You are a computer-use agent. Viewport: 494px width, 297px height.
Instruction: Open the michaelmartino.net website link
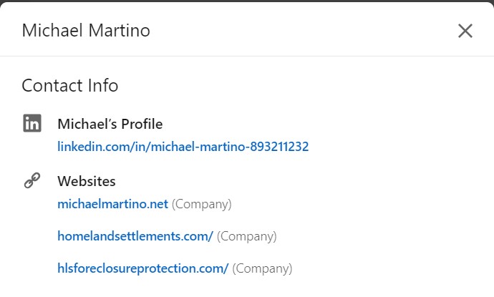113,204
